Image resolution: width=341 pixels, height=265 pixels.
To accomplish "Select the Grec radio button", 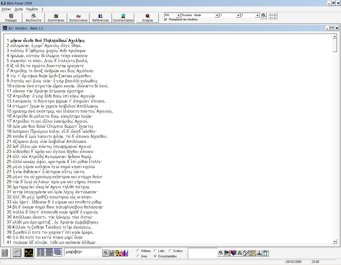I will pyautogui.click(x=138, y=256).
